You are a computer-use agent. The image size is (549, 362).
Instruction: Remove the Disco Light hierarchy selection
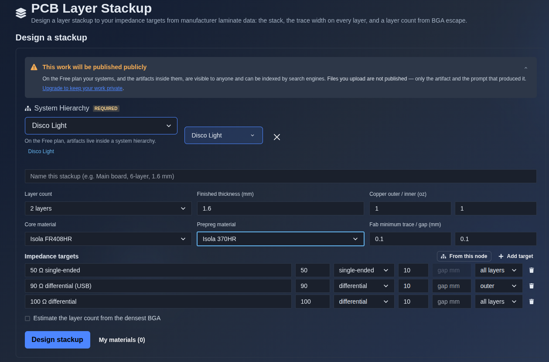pos(277,137)
